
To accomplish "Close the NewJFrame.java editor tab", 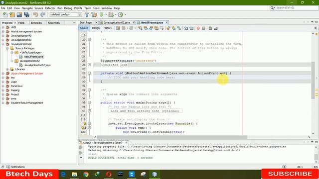I will coord(166,22).
